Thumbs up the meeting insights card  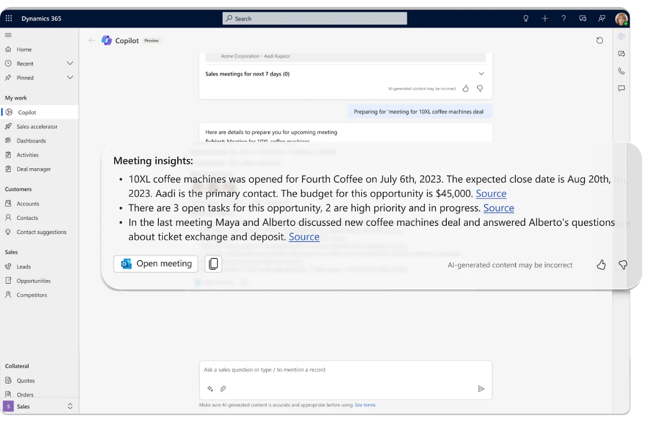coord(601,264)
